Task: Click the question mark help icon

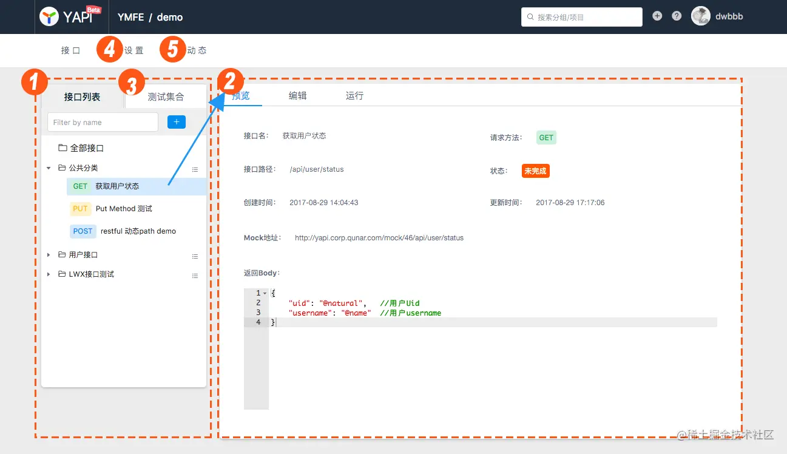Action: tap(677, 16)
